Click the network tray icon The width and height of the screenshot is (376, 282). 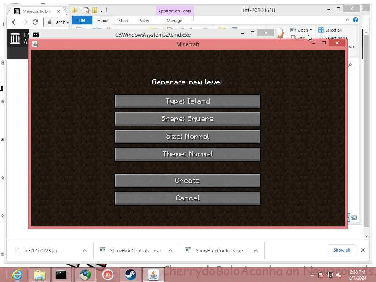pos(330,275)
